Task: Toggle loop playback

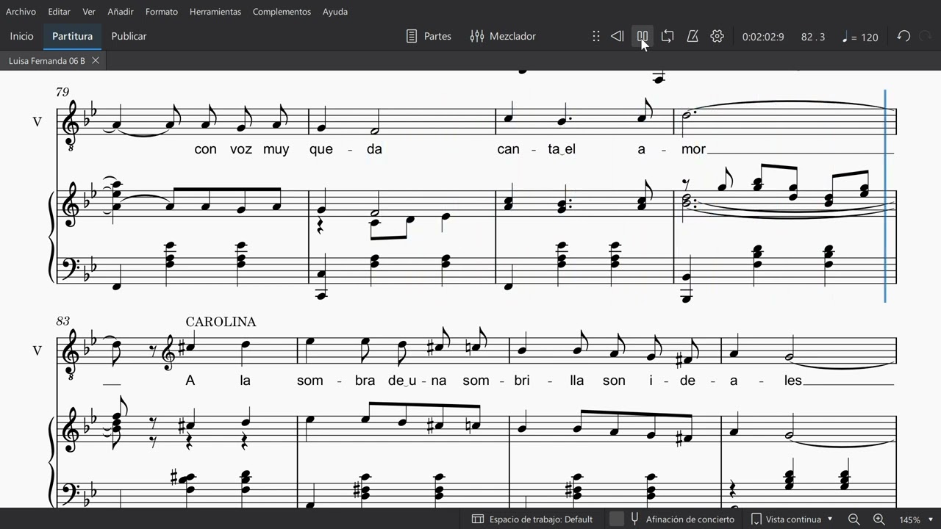Action: [x=668, y=36]
